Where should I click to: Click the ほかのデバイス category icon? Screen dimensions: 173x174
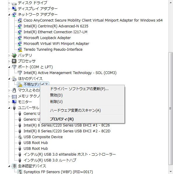(x=14, y=79)
